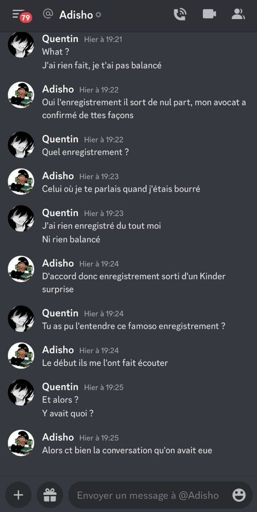Screen dimensions: 257x512
Task: Show the member list icon
Action: pos(238,14)
